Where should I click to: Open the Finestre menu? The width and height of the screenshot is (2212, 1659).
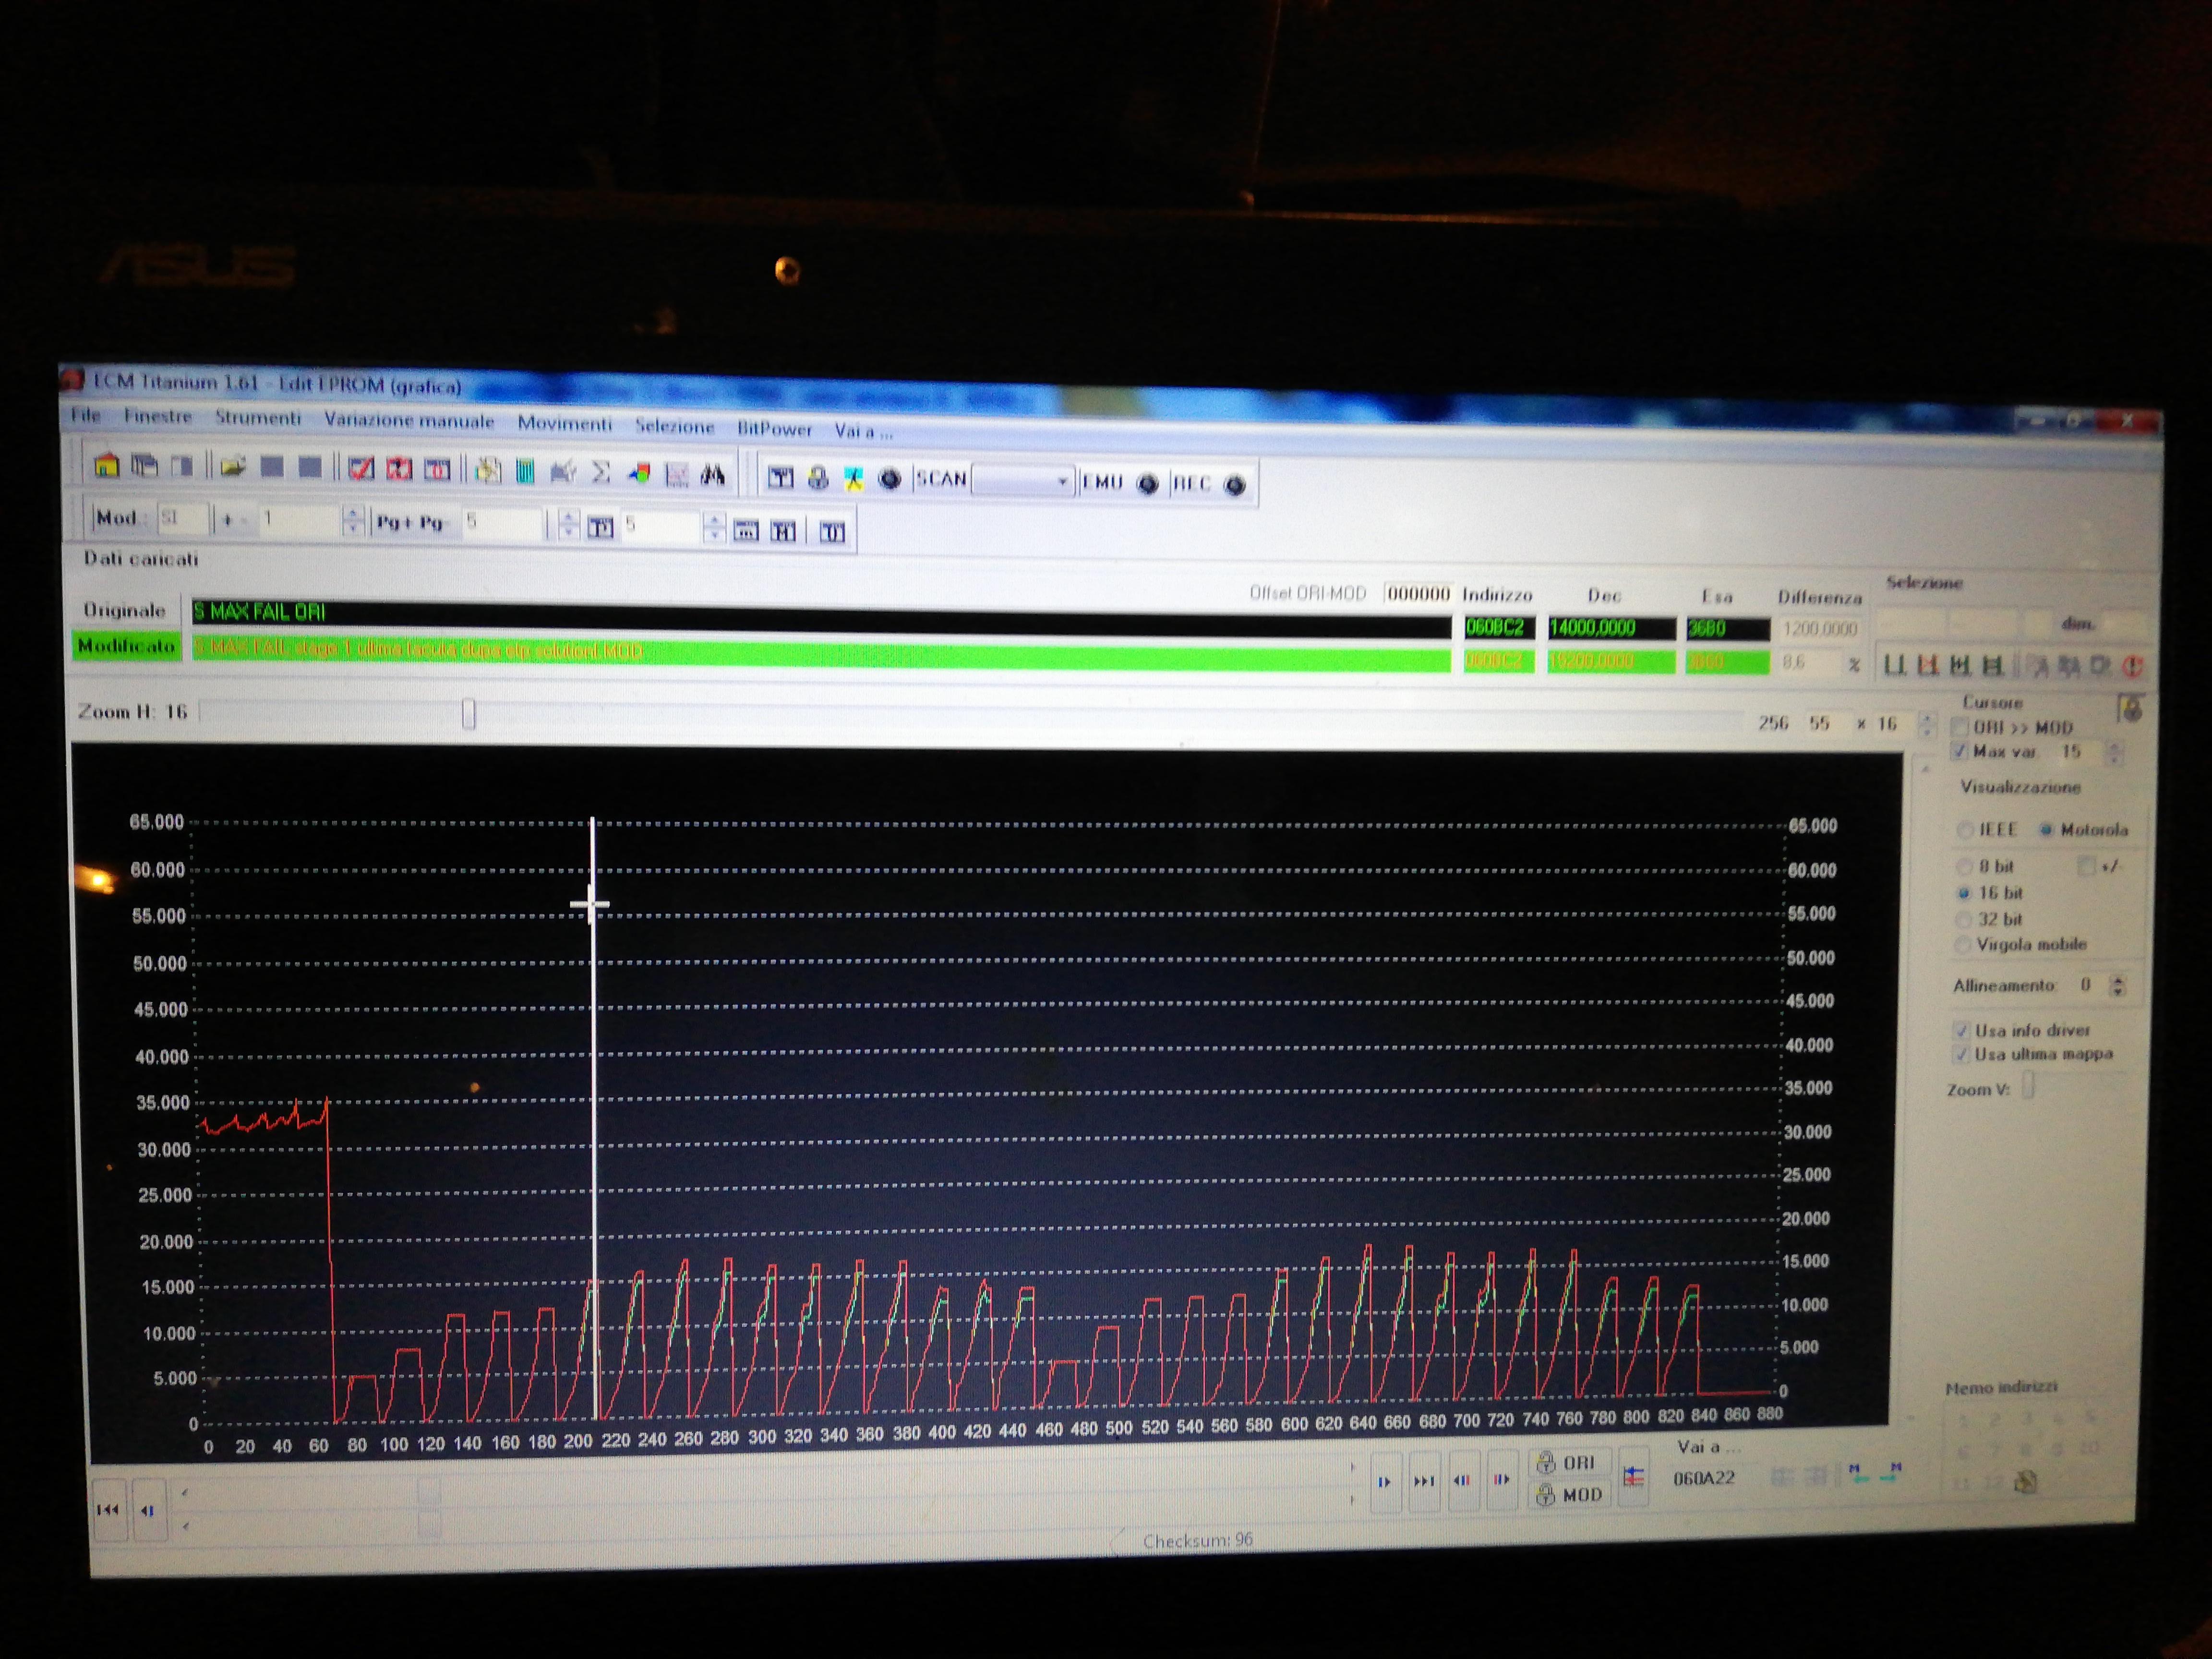click(x=158, y=416)
